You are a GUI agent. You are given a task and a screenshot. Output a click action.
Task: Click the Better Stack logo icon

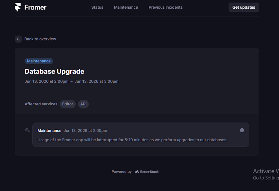137,172
